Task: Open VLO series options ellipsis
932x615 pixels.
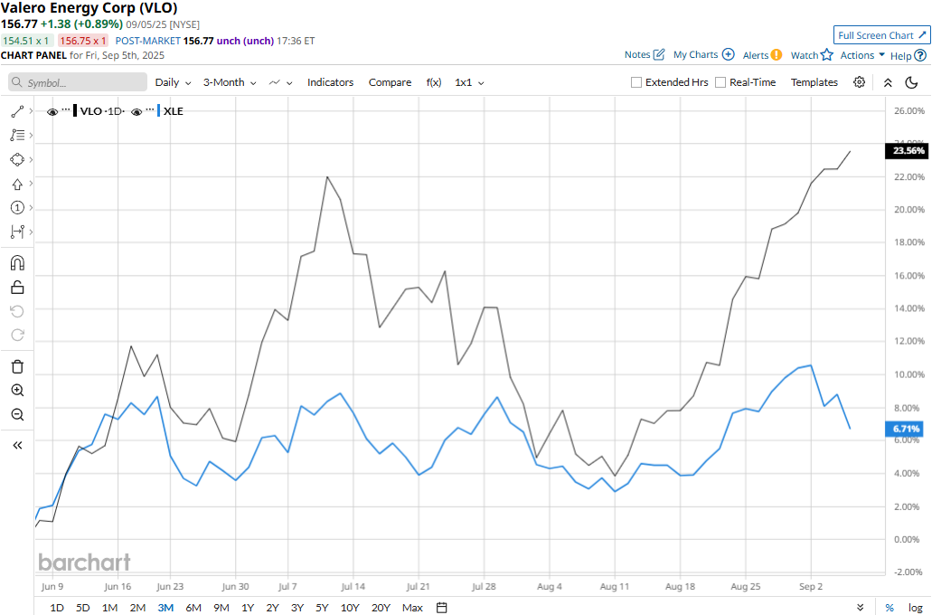Action: [66, 110]
